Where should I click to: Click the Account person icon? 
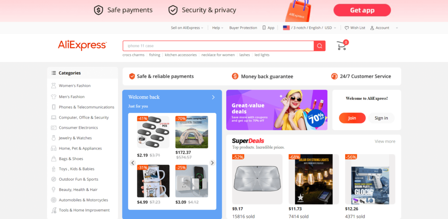372,28
